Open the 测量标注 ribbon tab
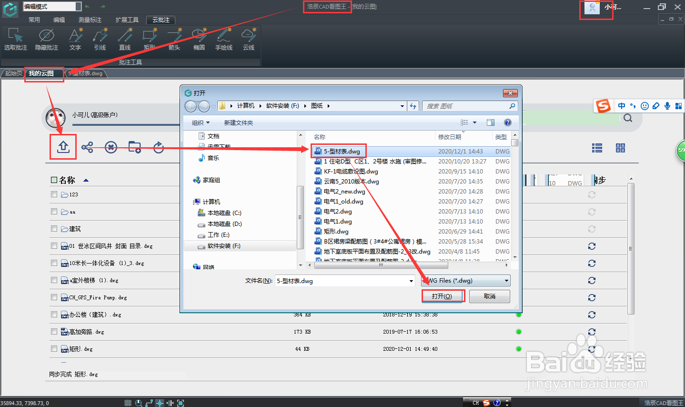The width and height of the screenshot is (685, 407). pos(90,20)
